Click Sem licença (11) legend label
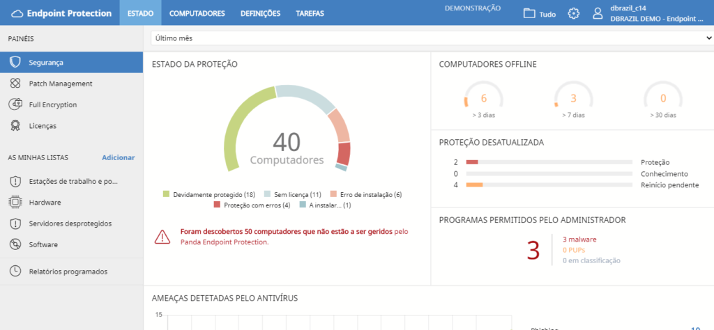Screen dimensions: 714x330 (x=298, y=194)
